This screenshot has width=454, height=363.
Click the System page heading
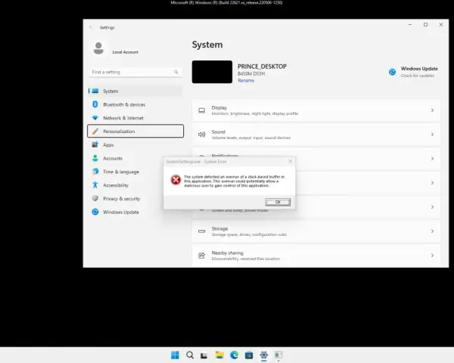click(207, 45)
